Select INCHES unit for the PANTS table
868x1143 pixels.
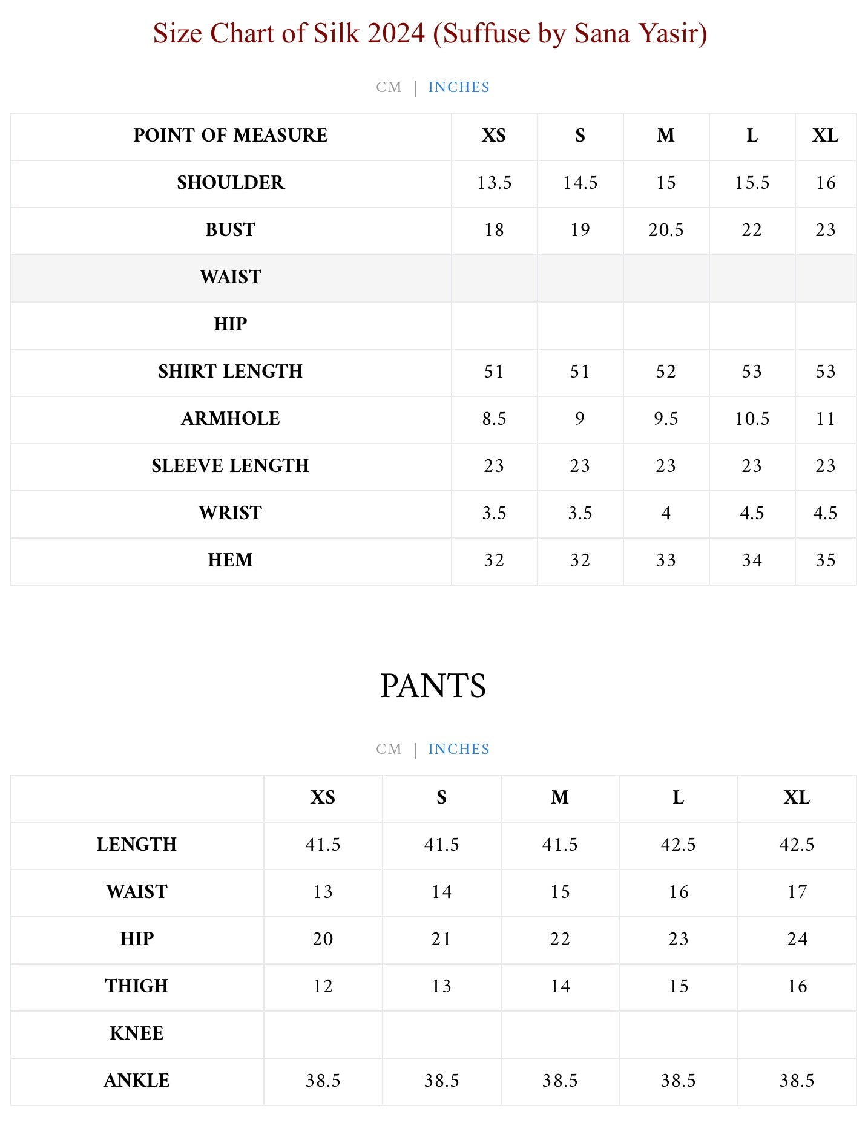click(x=458, y=749)
